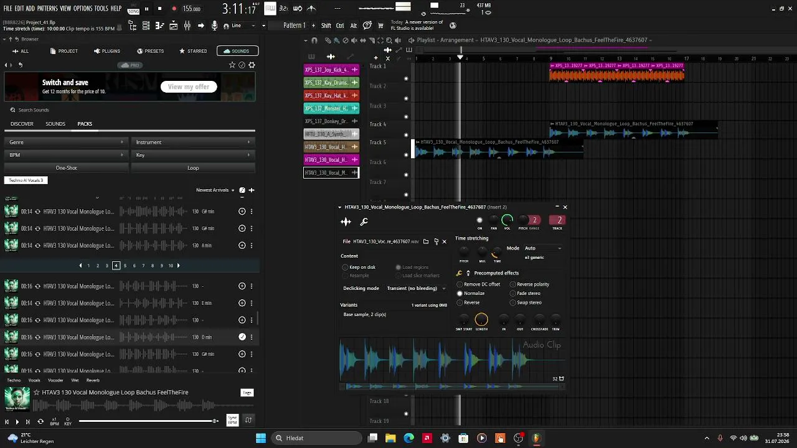Select the One-Shot filter button

tap(66, 168)
